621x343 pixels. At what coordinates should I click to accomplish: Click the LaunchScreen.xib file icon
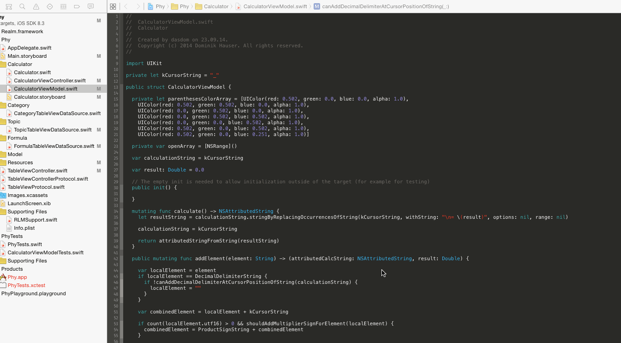point(3,203)
